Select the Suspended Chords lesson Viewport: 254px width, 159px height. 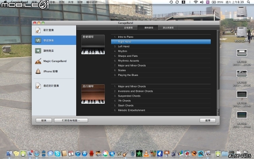[161, 96]
